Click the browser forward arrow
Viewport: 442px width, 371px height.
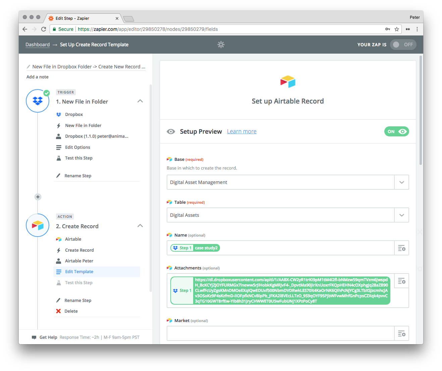tap(34, 29)
